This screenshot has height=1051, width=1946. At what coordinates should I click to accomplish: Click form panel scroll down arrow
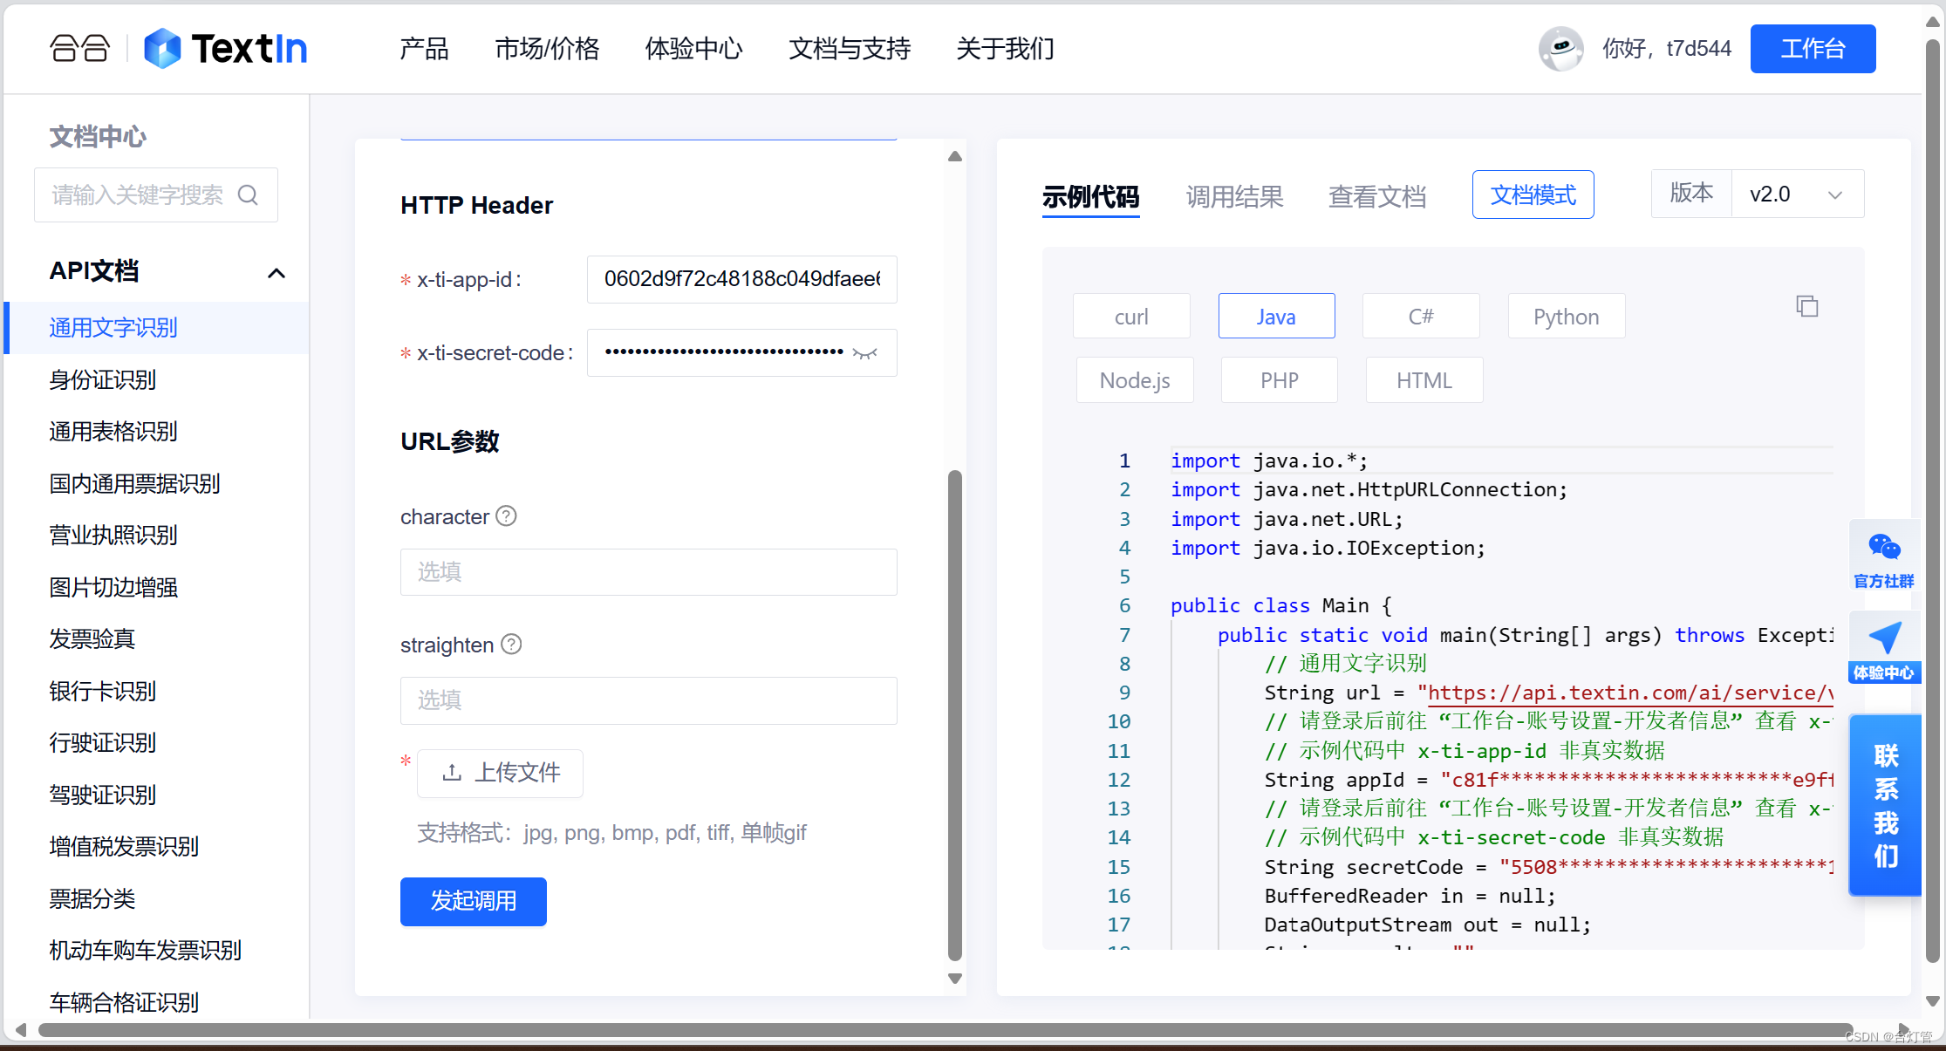(955, 979)
